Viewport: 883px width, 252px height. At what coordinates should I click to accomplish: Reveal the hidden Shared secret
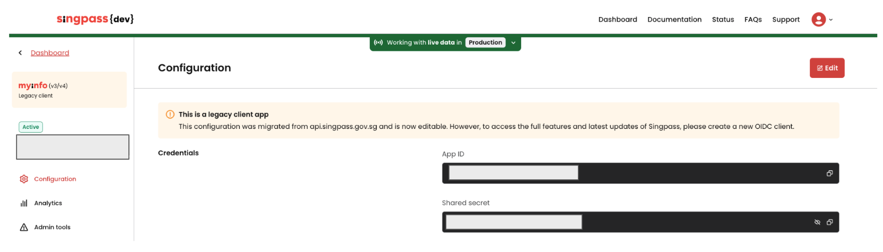tap(817, 222)
